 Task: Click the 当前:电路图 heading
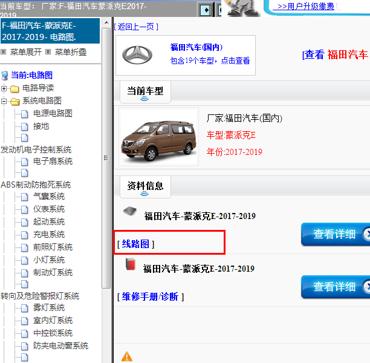[31, 76]
